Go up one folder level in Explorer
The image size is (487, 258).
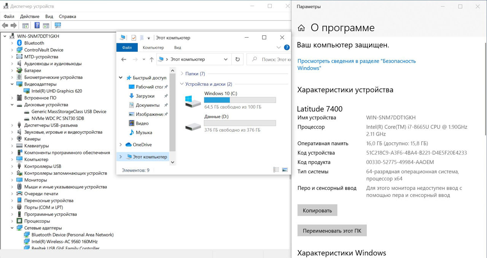pos(152,59)
